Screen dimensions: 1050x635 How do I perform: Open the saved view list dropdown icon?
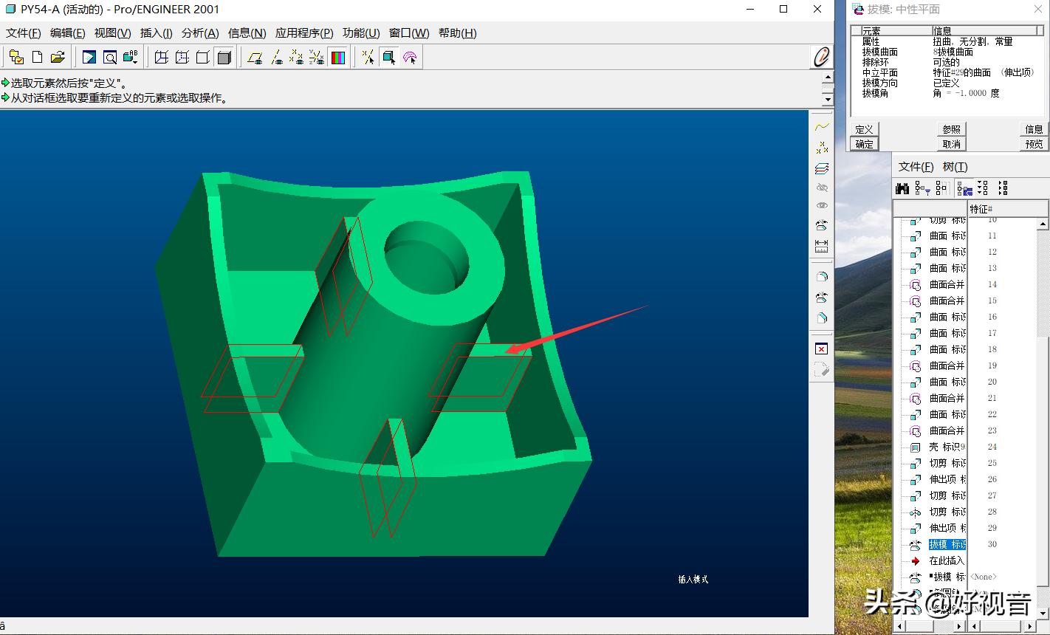coord(131,58)
